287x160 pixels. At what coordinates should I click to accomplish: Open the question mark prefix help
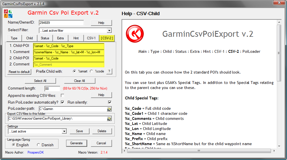click(109, 71)
